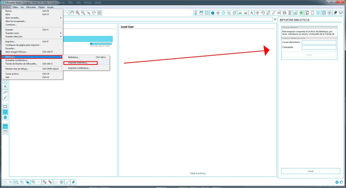Select Combinar... menu entry
Viewport: 346px width, 188px height.
32,25
